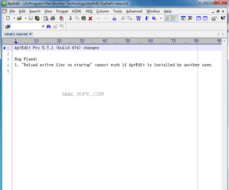Open Print Preview magnifier page icon

click(x=46, y=18)
